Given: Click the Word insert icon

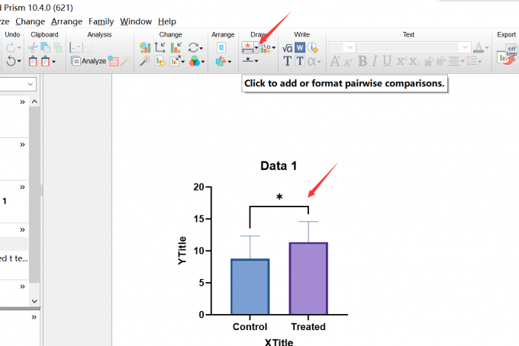Looking at the screenshot, I should 300,48.
